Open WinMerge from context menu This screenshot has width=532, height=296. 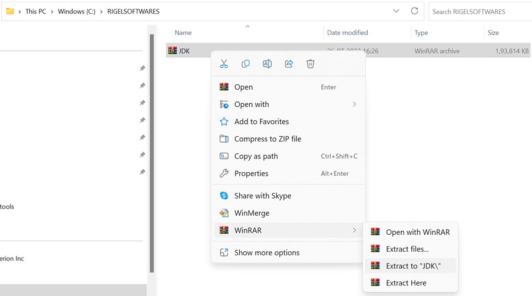click(252, 213)
